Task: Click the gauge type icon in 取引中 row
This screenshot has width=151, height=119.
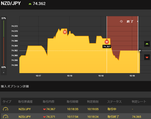Action: (6, 109)
